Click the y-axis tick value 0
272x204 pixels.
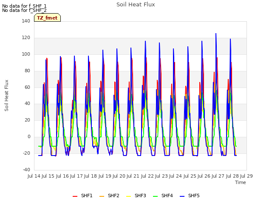29,137
